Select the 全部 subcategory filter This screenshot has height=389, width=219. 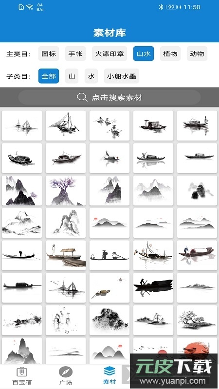(x=49, y=76)
